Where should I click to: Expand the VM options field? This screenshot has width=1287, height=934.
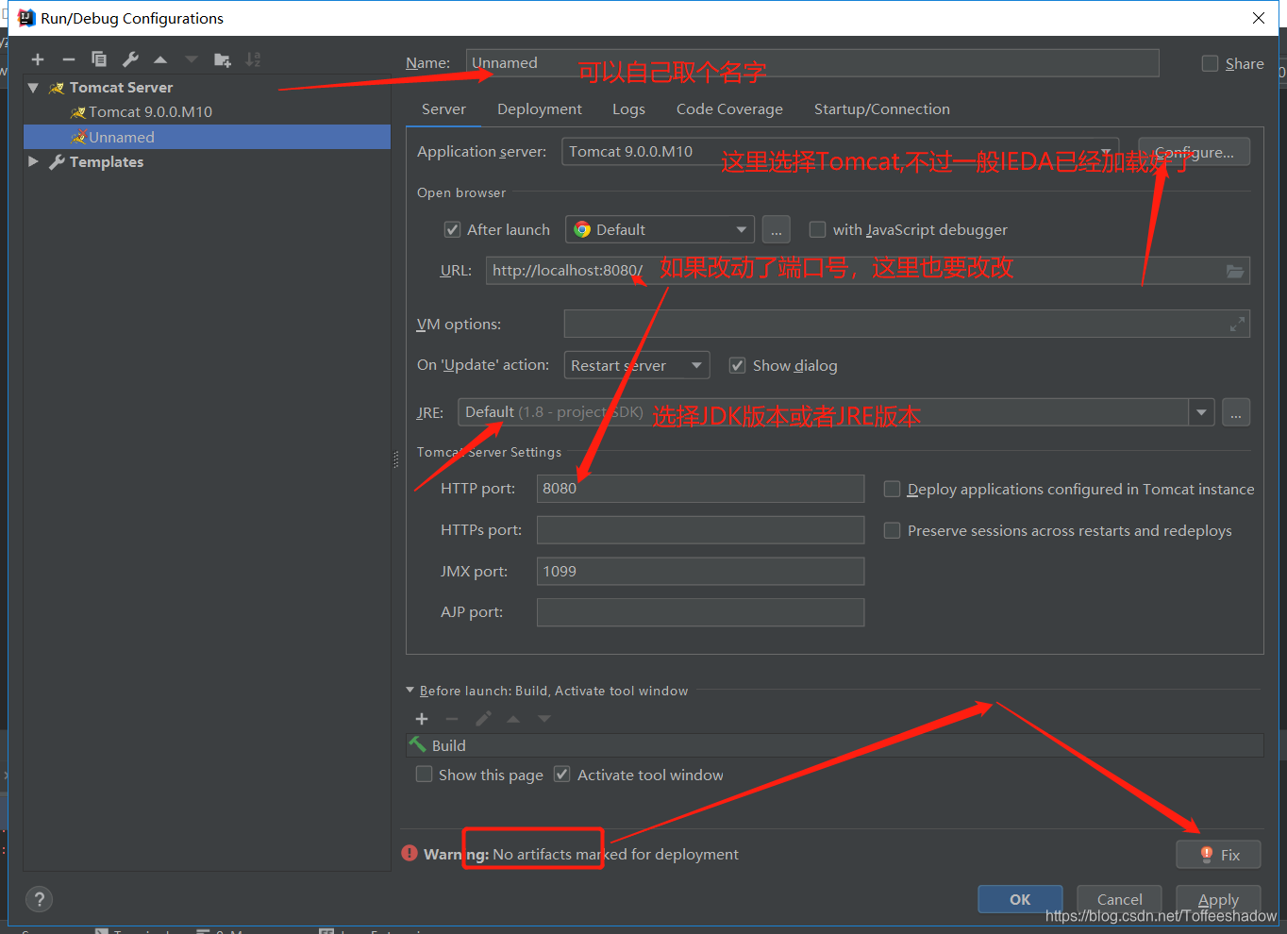[1237, 325]
